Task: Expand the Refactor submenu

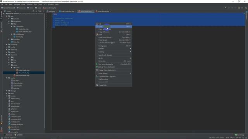Action: pyautogui.click(x=114, y=49)
